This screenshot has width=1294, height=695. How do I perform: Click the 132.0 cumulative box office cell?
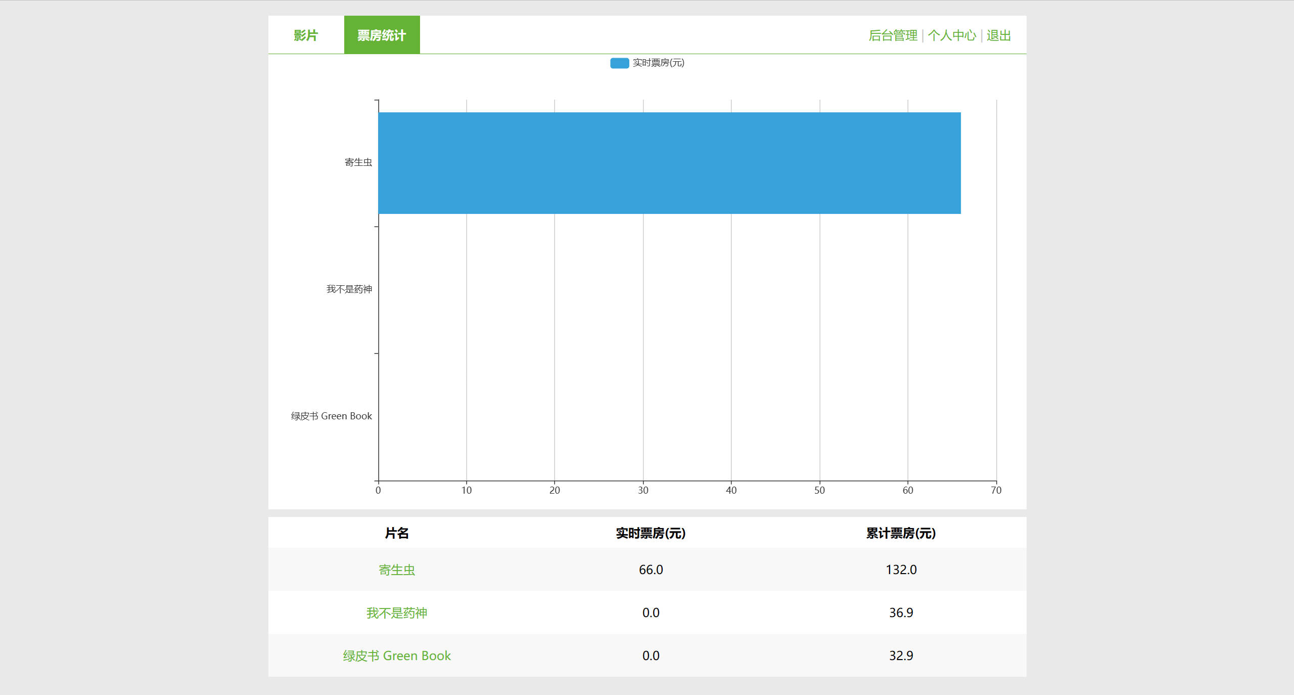coord(901,570)
